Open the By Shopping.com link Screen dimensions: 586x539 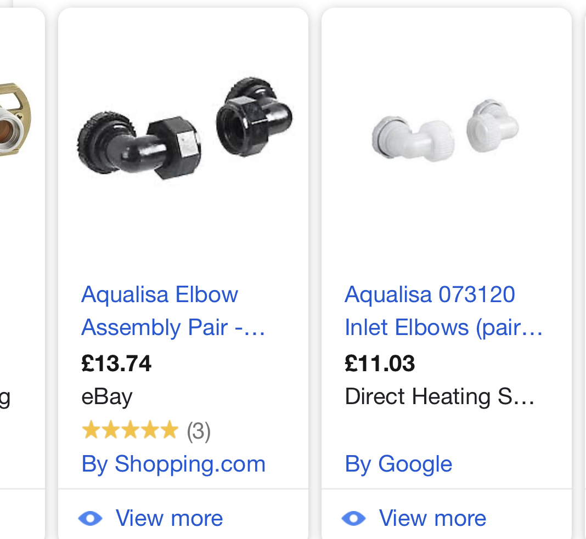pos(173,464)
